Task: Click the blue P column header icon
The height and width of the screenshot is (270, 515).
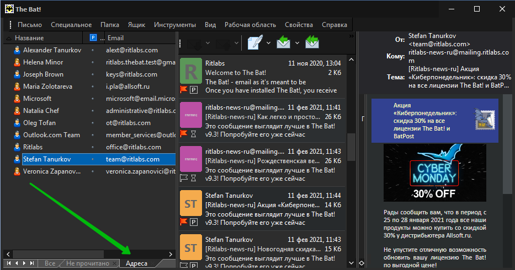Action: coord(93,38)
